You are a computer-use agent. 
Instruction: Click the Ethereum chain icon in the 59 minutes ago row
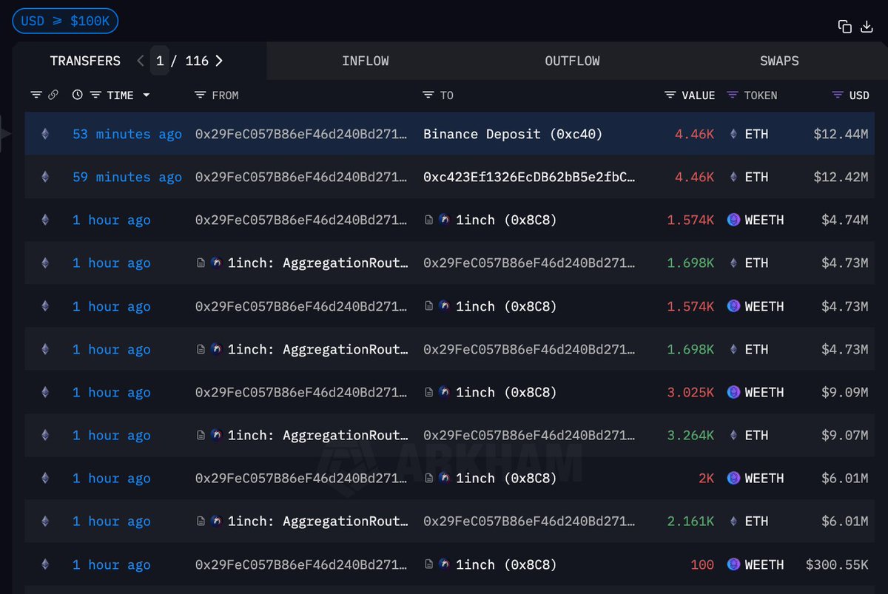click(45, 177)
